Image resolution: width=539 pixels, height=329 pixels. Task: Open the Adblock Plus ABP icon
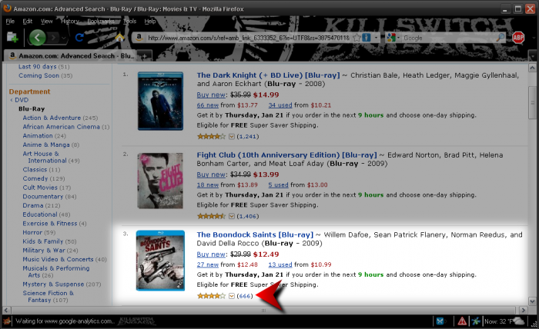tap(518, 38)
